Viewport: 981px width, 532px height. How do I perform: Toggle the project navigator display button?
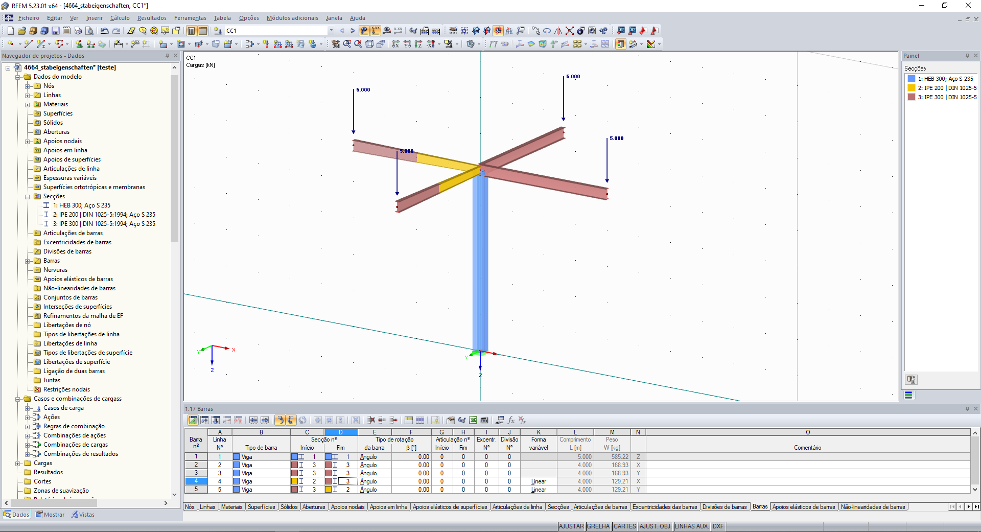pyautogui.click(x=192, y=31)
